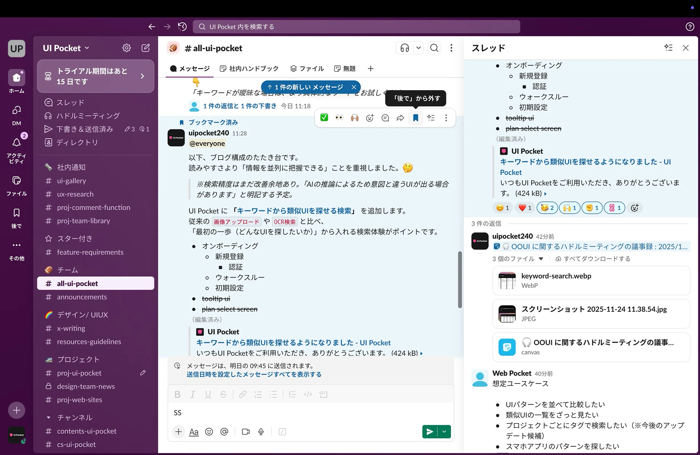Screen dimensions: 700x455
Task: Toggle the bookmark to remove from 後で
Action: pos(415,117)
